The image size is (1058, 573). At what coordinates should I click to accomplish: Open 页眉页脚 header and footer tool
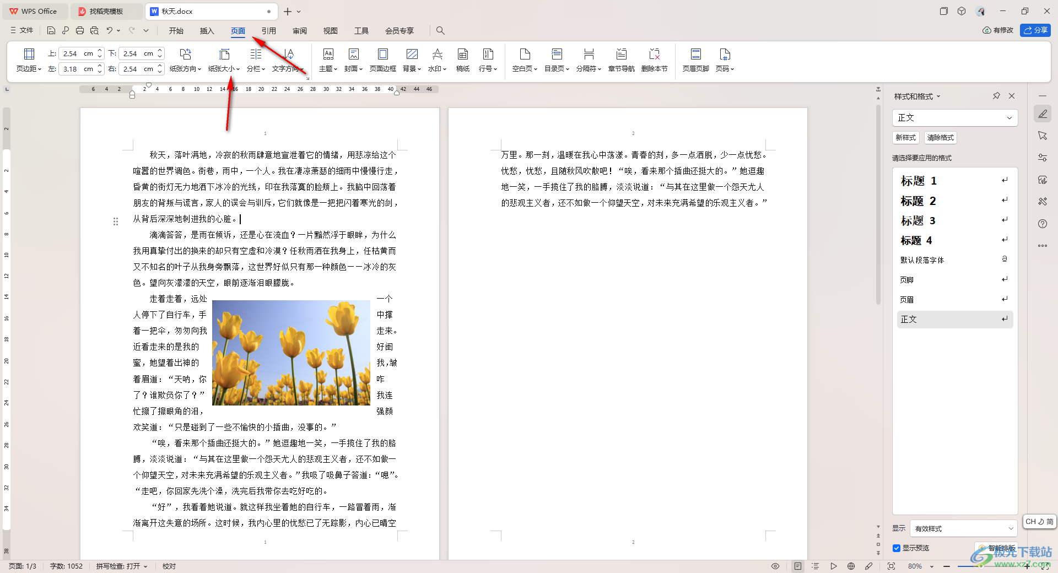695,60
